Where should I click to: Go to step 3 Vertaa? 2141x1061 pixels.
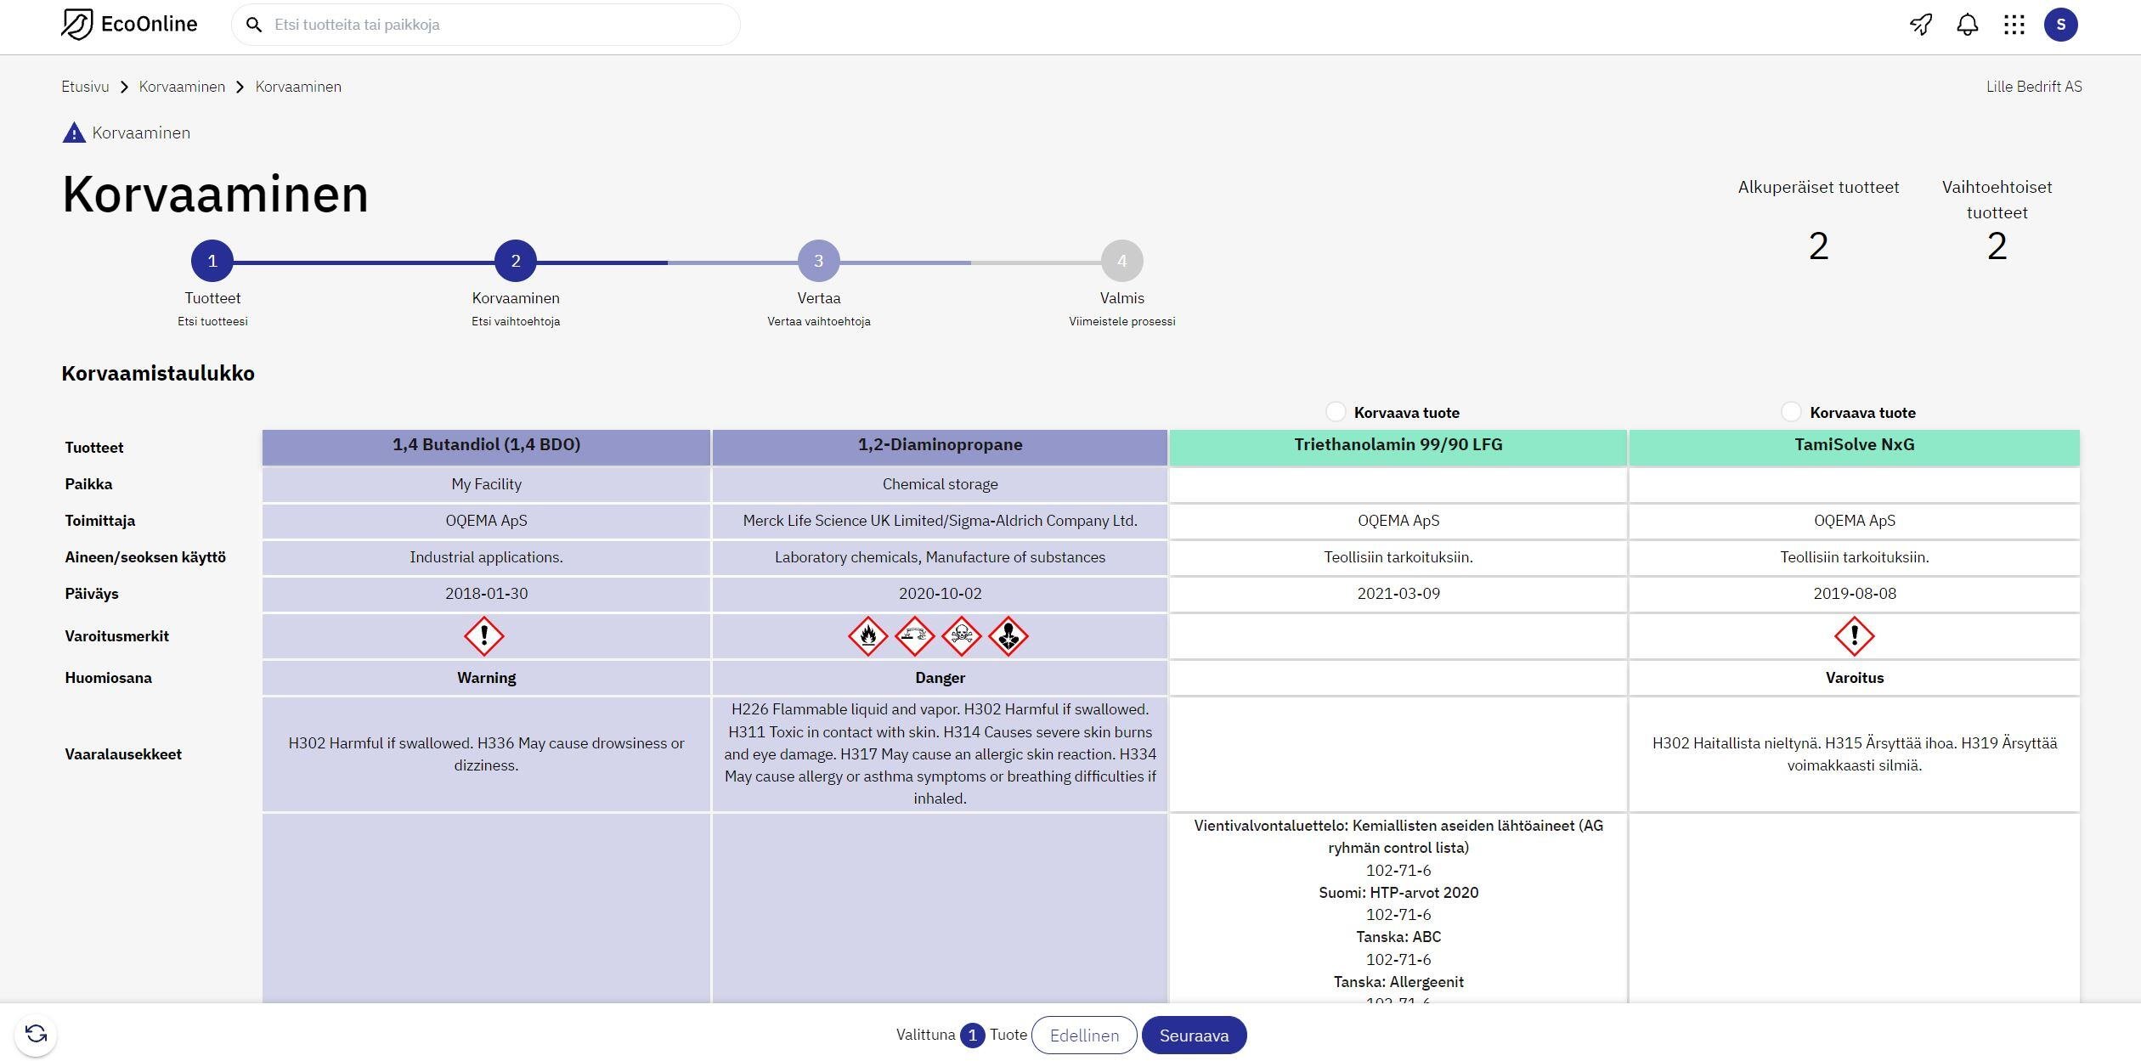pyautogui.click(x=819, y=261)
